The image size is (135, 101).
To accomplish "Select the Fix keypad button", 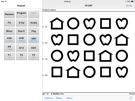I will pyautogui.click(x=9, y=23).
